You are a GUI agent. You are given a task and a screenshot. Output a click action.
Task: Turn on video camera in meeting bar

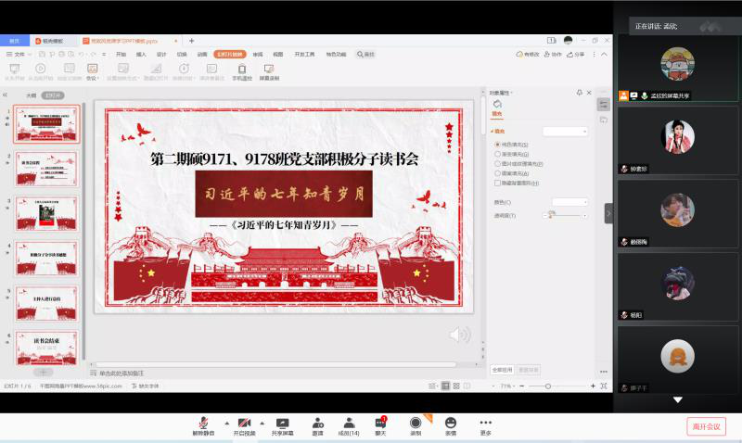244,423
